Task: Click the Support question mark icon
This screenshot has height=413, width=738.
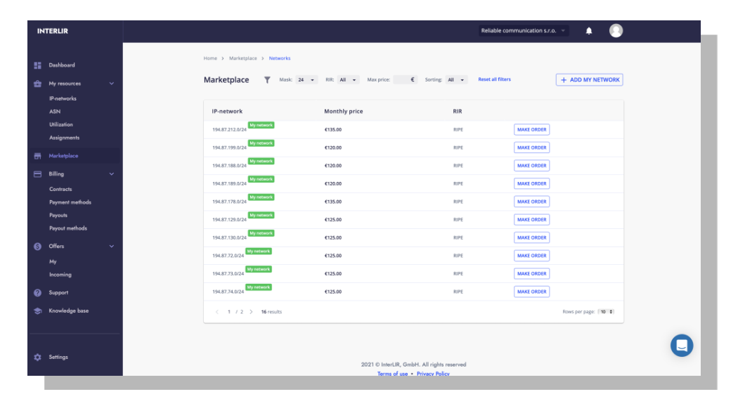Action: tap(38, 293)
